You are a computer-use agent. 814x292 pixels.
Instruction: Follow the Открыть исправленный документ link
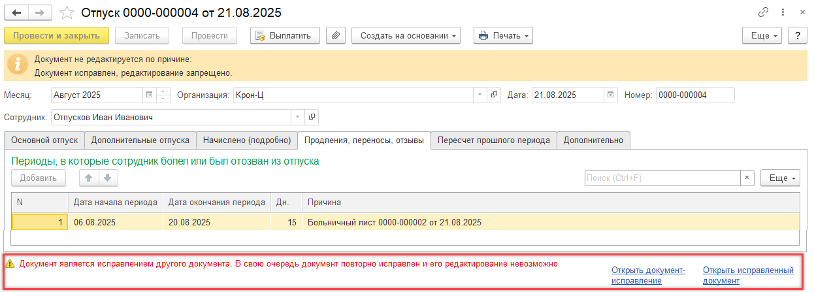(748, 275)
